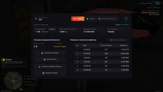This screenshot has width=163, height=92.
Task: Click the red health bar
Action: pyautogui.click(x=148, y=11)
